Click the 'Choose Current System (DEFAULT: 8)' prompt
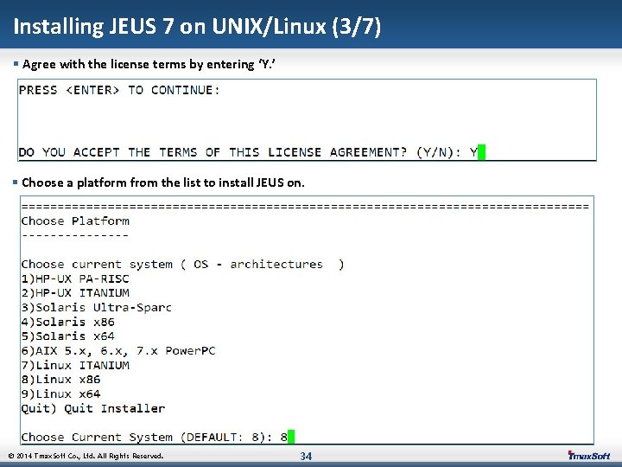 click(155, 438)
